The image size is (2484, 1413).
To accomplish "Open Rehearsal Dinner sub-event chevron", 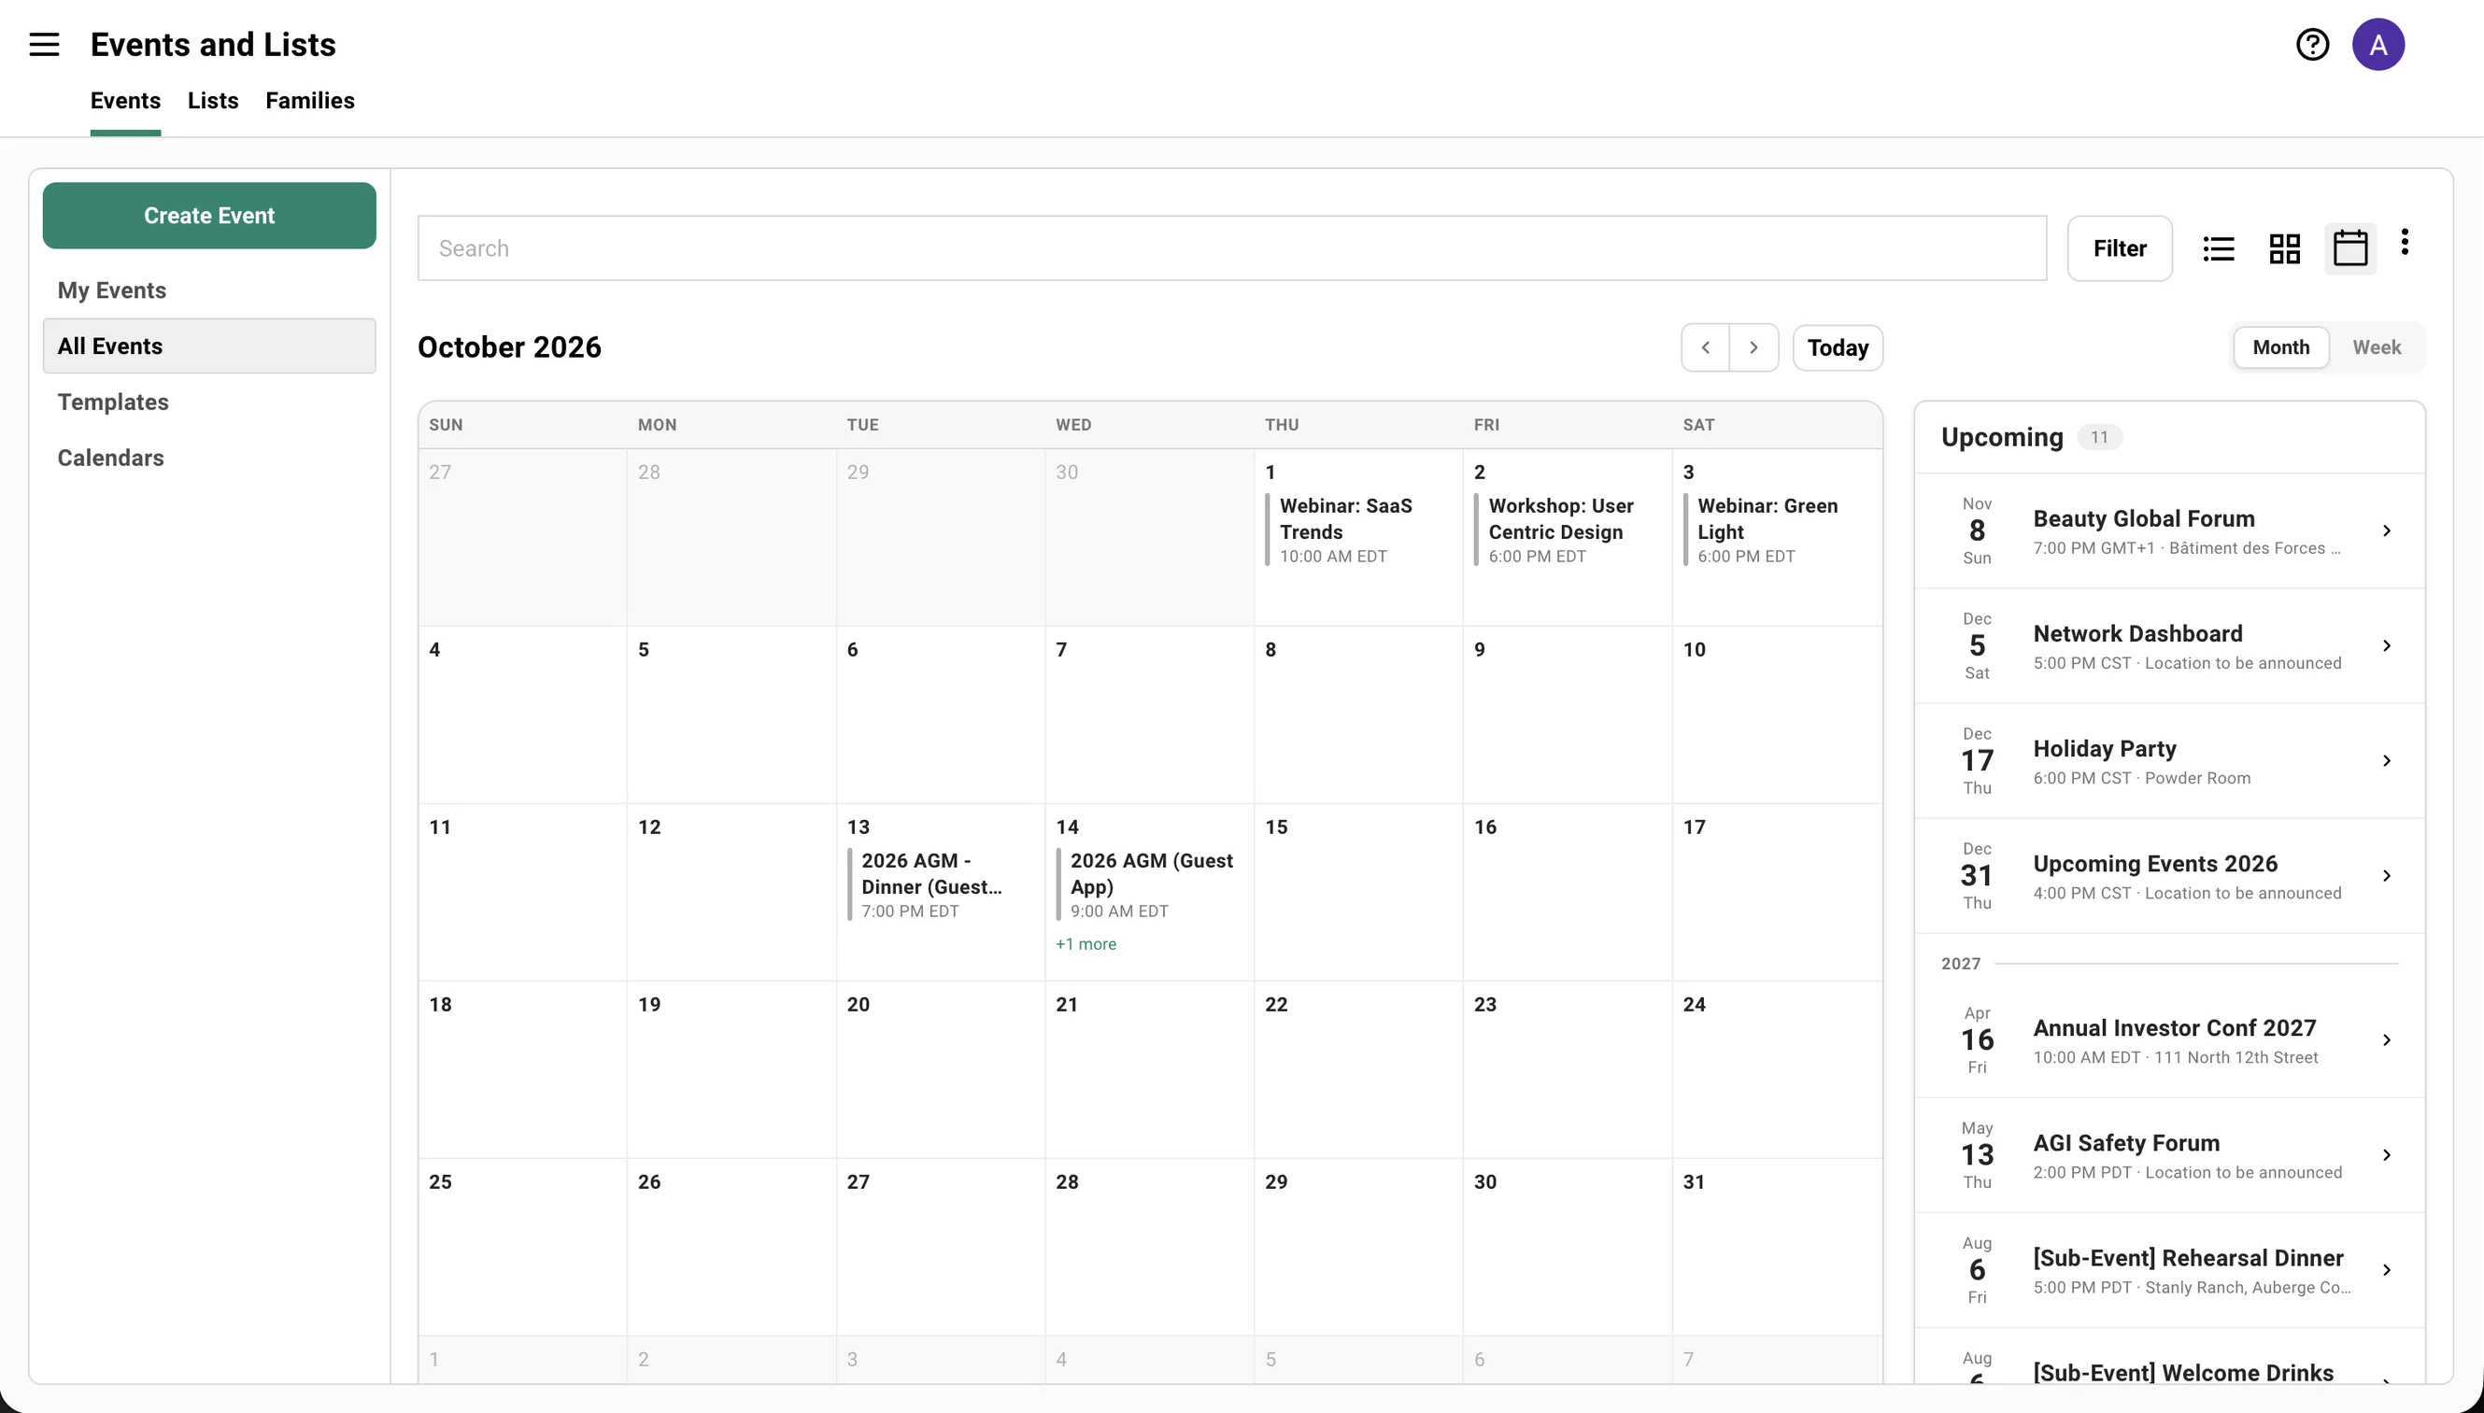I will [2387, 1270].
